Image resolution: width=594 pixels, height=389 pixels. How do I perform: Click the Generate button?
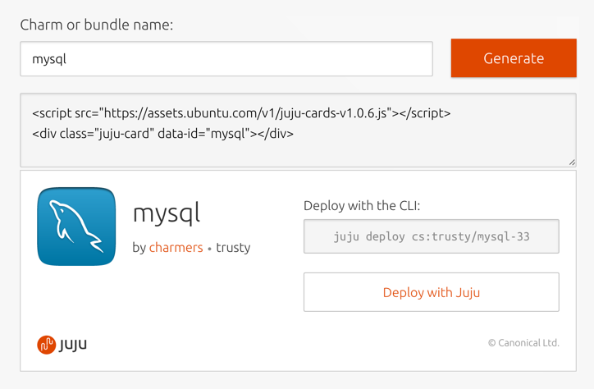pyautogui.click(x=514, y=58)
